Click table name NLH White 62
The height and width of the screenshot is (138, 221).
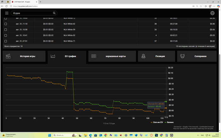pos(69,24)
